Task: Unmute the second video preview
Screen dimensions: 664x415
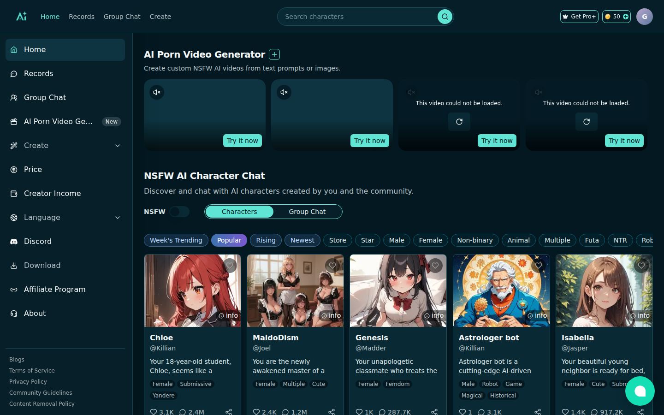Action: pos(284,92)
